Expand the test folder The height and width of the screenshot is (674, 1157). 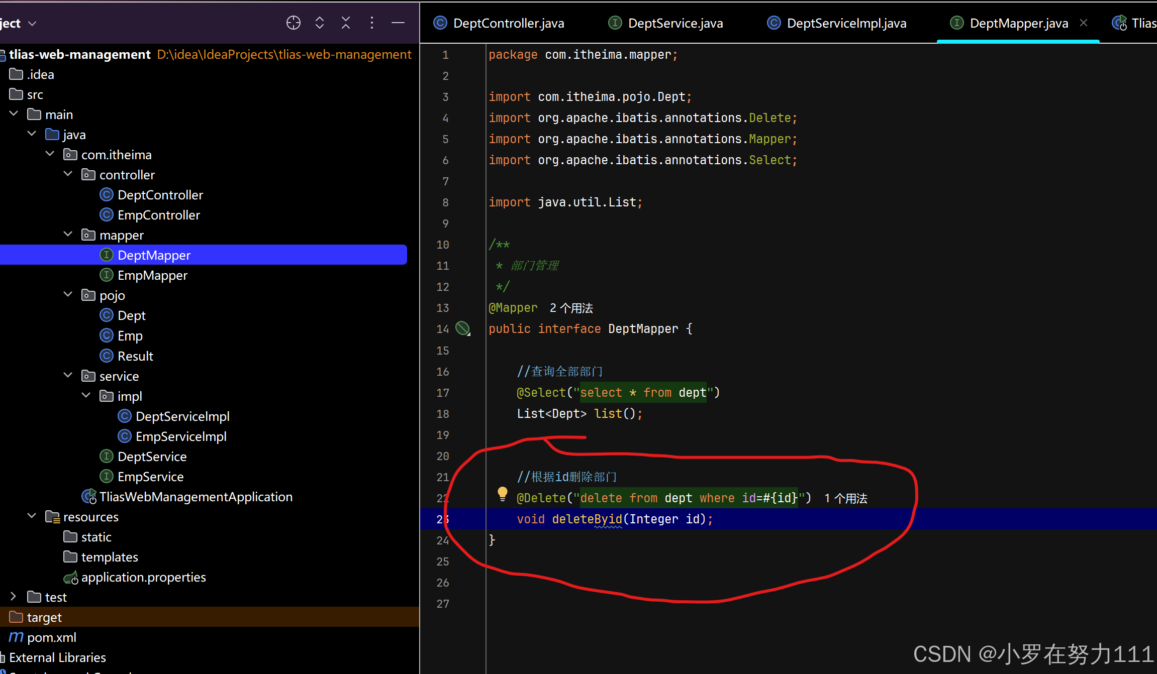point(14,597)
